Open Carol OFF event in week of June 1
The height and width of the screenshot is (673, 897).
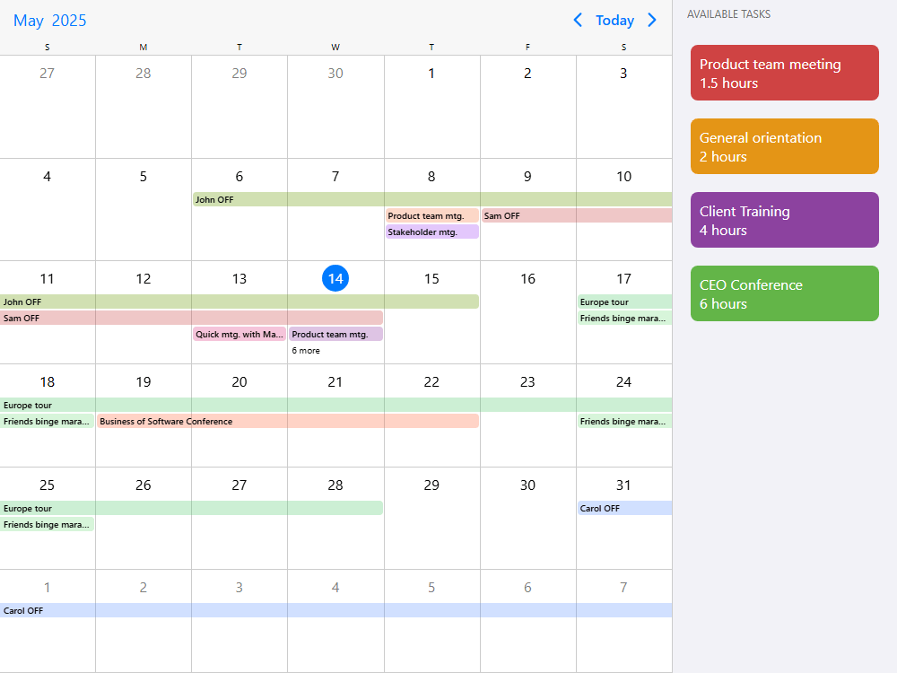tap(335, 610)
